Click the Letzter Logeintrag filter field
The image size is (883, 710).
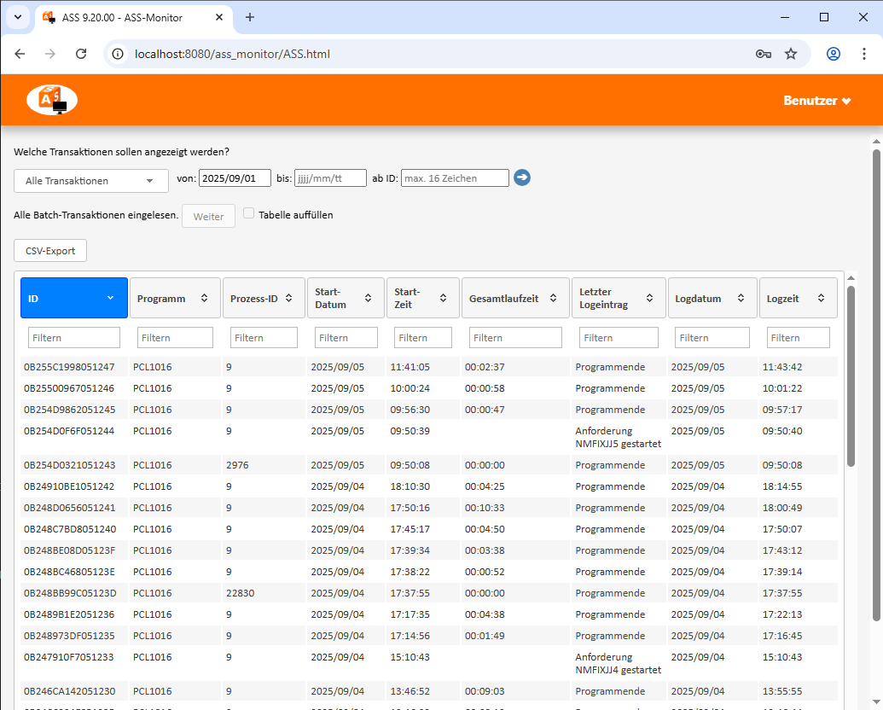pyautogui.click(x=619, y=338)
